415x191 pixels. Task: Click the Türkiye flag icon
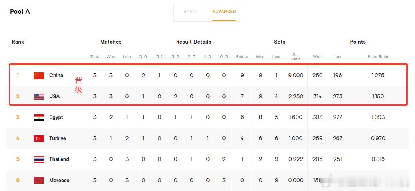[x=39, y=138]
